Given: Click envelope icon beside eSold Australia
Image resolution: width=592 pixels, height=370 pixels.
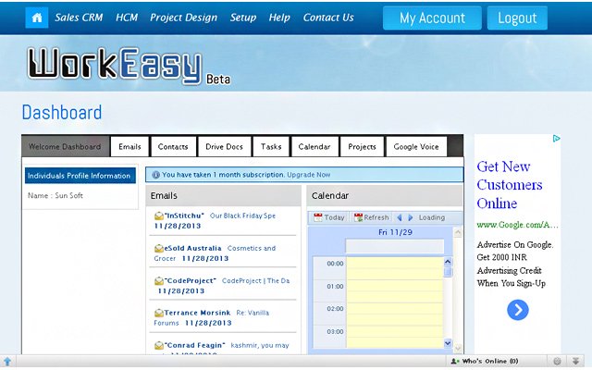Looking at the screenshot, I should pyautogui.click(x=159, y=249).
